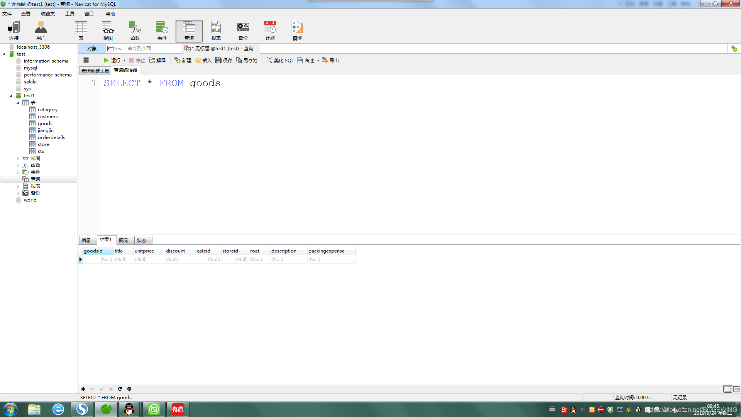Switch to the 对象 tab
The height and width of the screenshot is (417, 741).
click(92, 49)
